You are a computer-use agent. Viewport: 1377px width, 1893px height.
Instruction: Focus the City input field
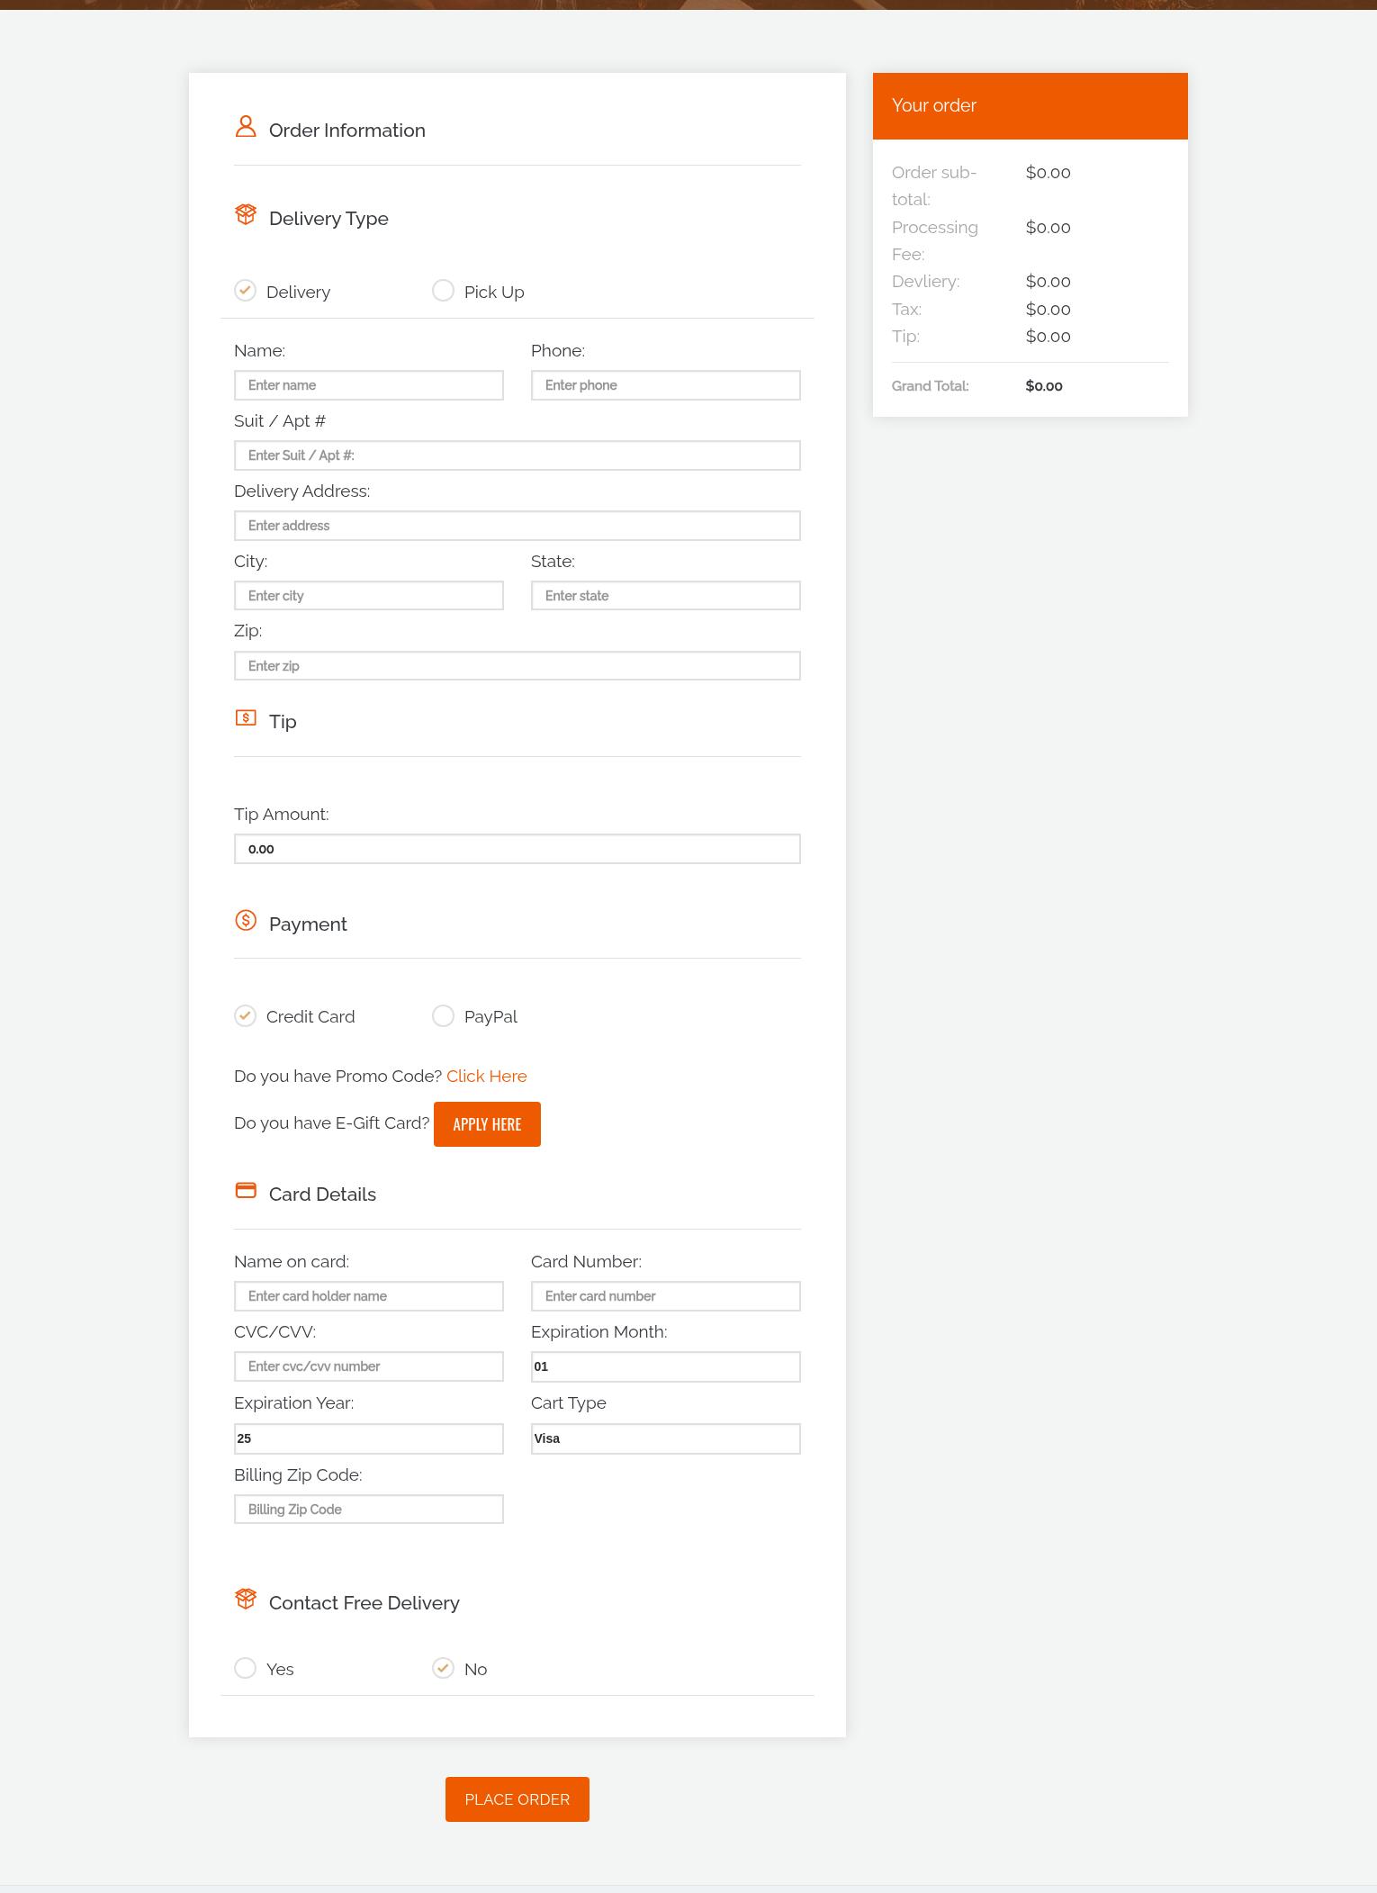pos(369,596)
